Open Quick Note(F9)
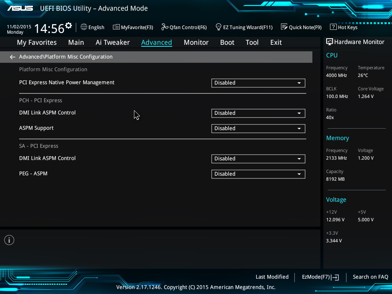This screenshot has width=392, height=294. point(301,27)
